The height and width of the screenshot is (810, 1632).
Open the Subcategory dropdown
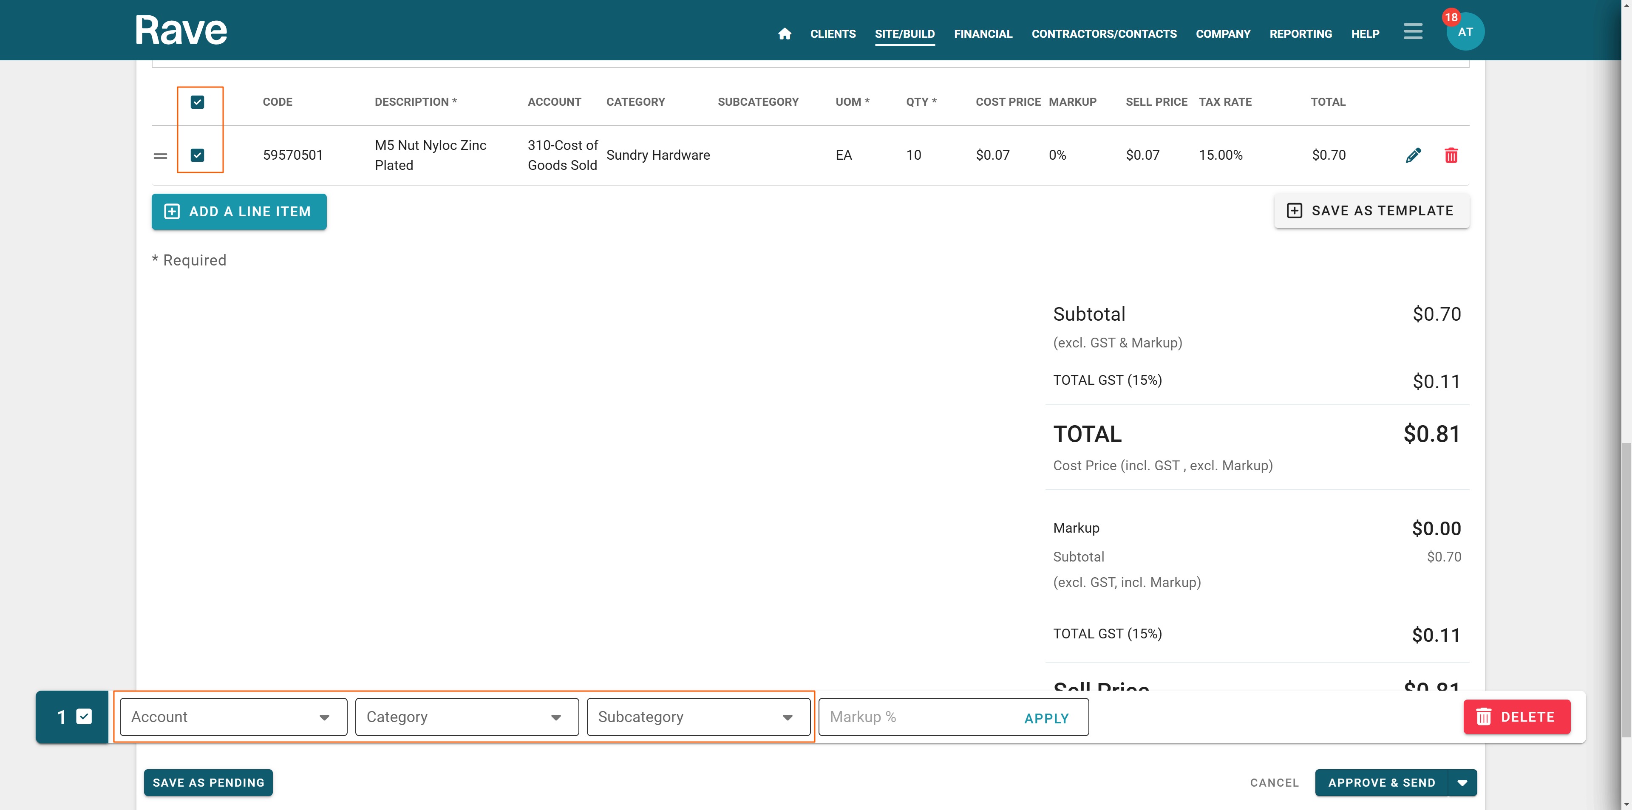(x=698, y=717)
